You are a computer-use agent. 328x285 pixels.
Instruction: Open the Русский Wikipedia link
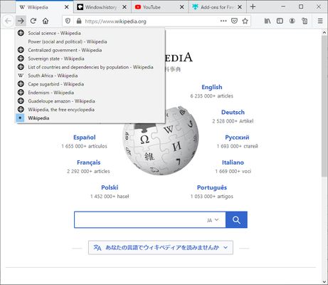[237, 138]
